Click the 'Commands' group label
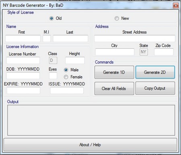 point(104,62)
